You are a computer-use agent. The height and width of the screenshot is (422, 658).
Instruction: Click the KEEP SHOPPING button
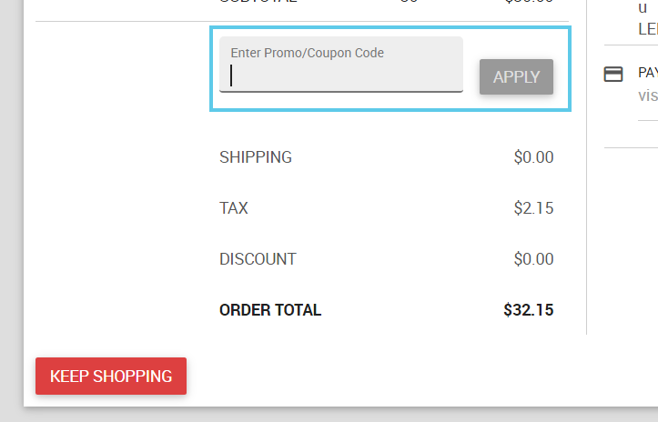111,376
